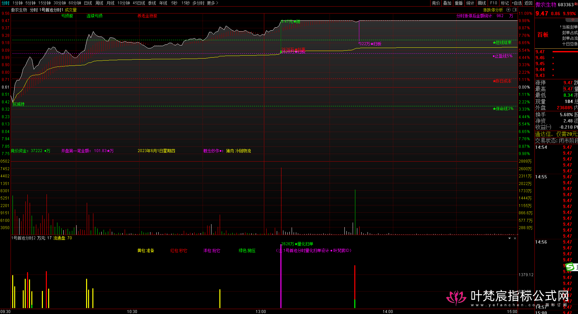Screen dimensions: 578x314
Task: Click the 亏损股 tag
Action: [x=67, y=16]
